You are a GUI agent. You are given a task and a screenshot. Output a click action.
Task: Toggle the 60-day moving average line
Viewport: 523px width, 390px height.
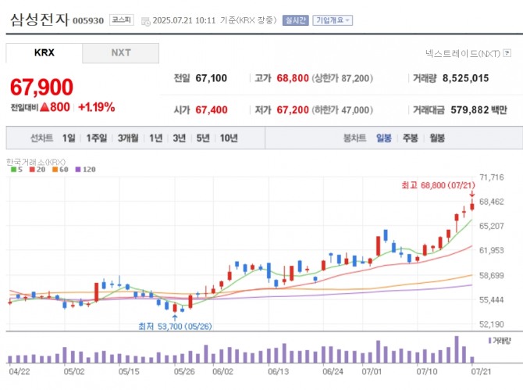[59, 169]
